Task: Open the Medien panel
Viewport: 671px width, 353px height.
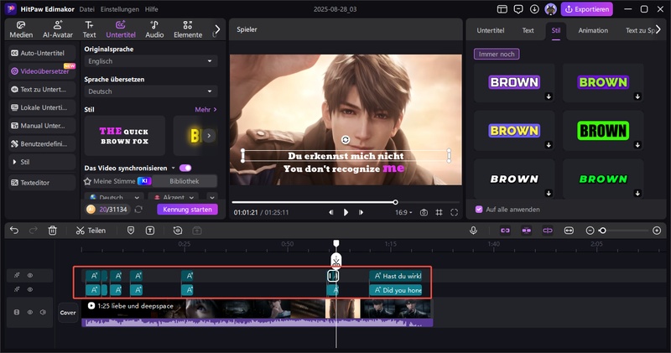Action: [x=21, y=29]
